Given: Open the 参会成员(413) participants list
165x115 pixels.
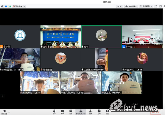Looking at the screenshot, I should coord(81,111).
